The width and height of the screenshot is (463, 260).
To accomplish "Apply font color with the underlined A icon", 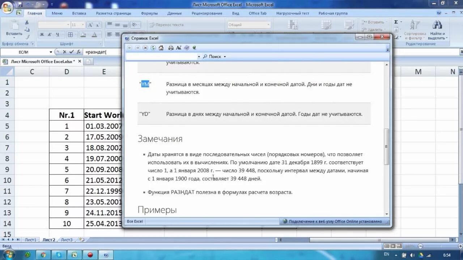I will tap(94, 35).
